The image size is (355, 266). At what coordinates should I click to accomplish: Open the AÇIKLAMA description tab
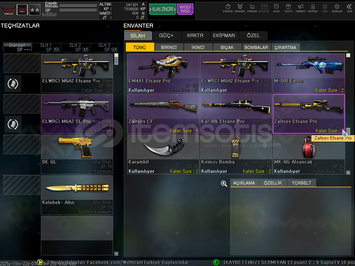point(244,183)
